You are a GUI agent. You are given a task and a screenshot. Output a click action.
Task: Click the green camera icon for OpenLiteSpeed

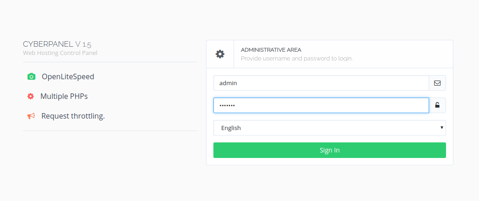[31, 76]
